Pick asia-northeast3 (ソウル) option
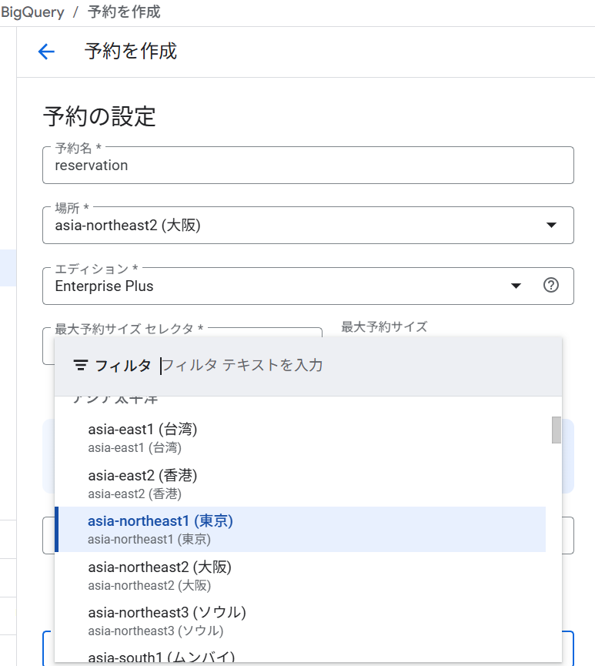Image resolution: width=595 pixels, height=666 pixels. (x=300, y=621)
